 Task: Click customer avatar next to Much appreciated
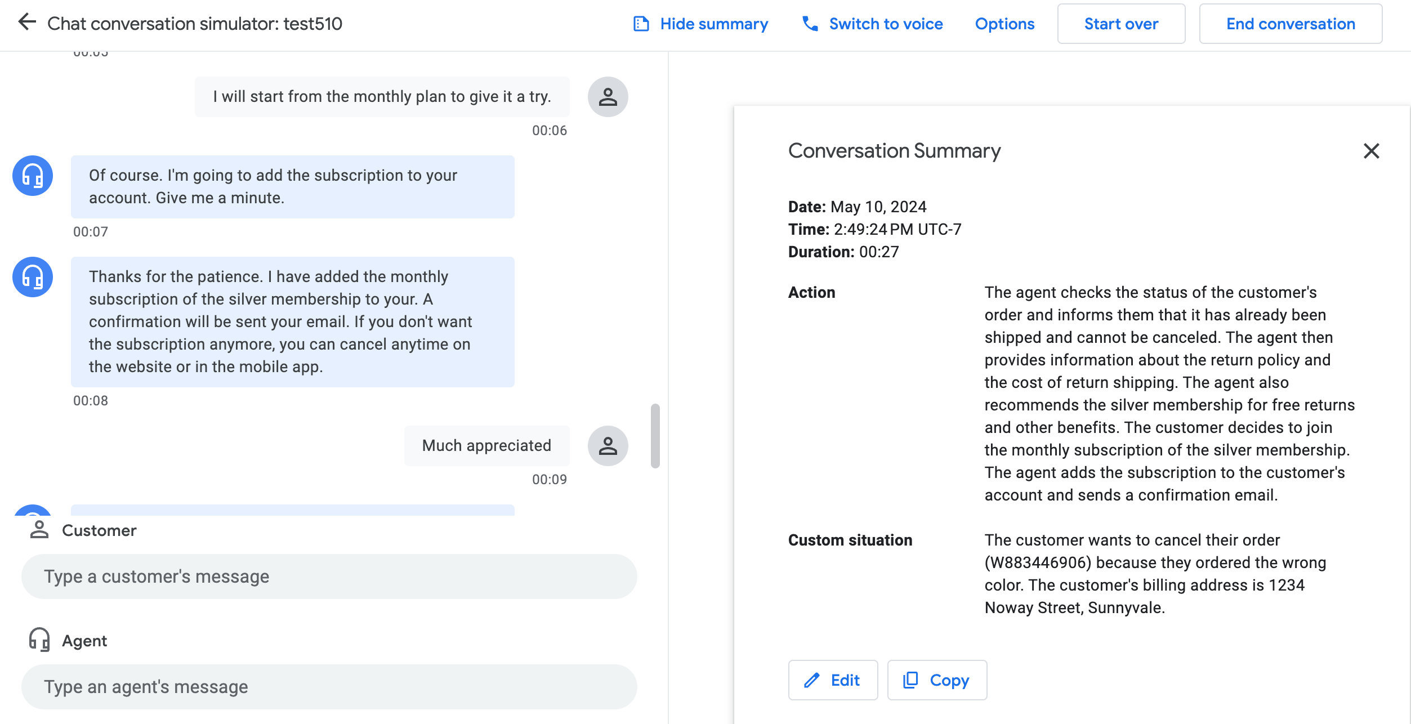coord(608,446)
